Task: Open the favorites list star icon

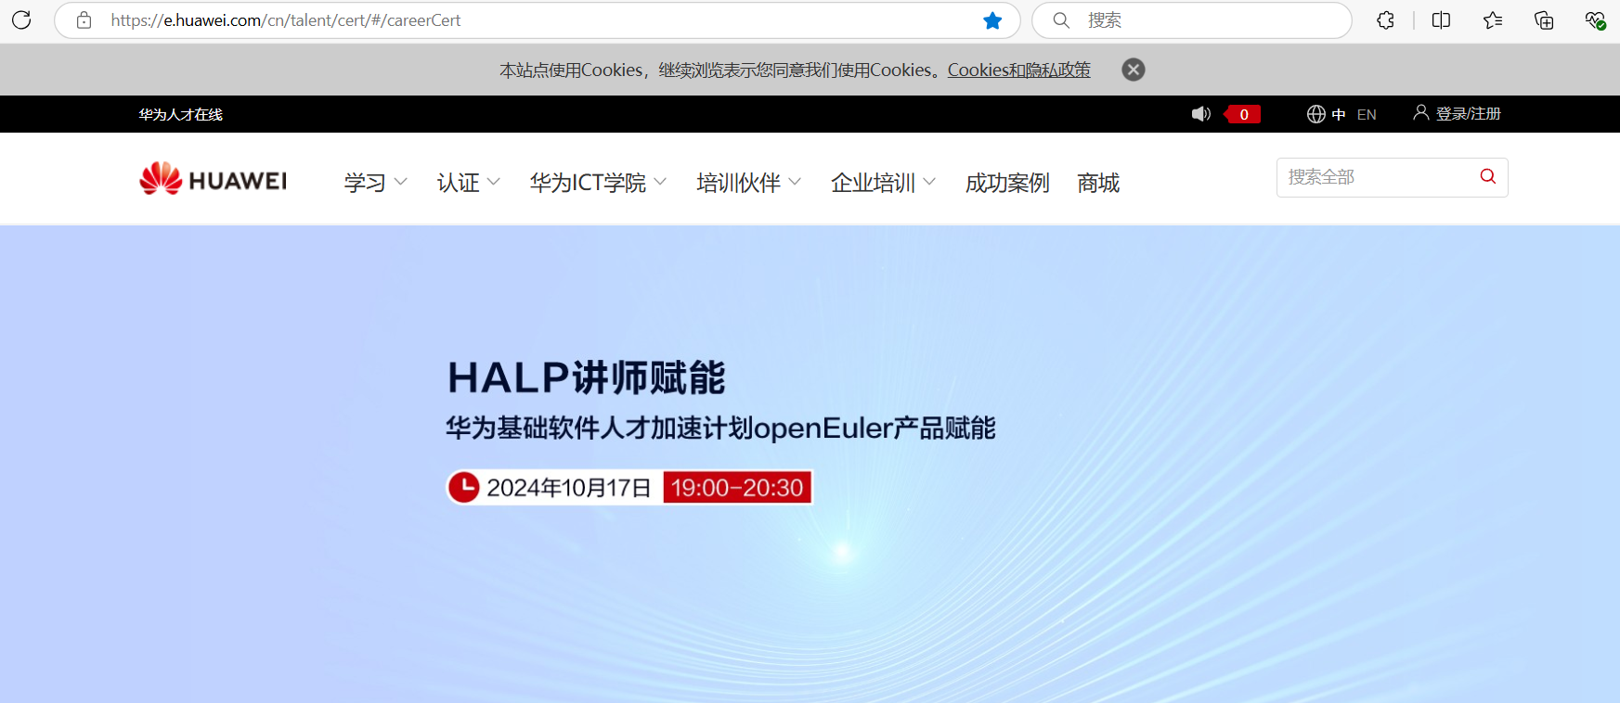Action: coord(1493,20)
